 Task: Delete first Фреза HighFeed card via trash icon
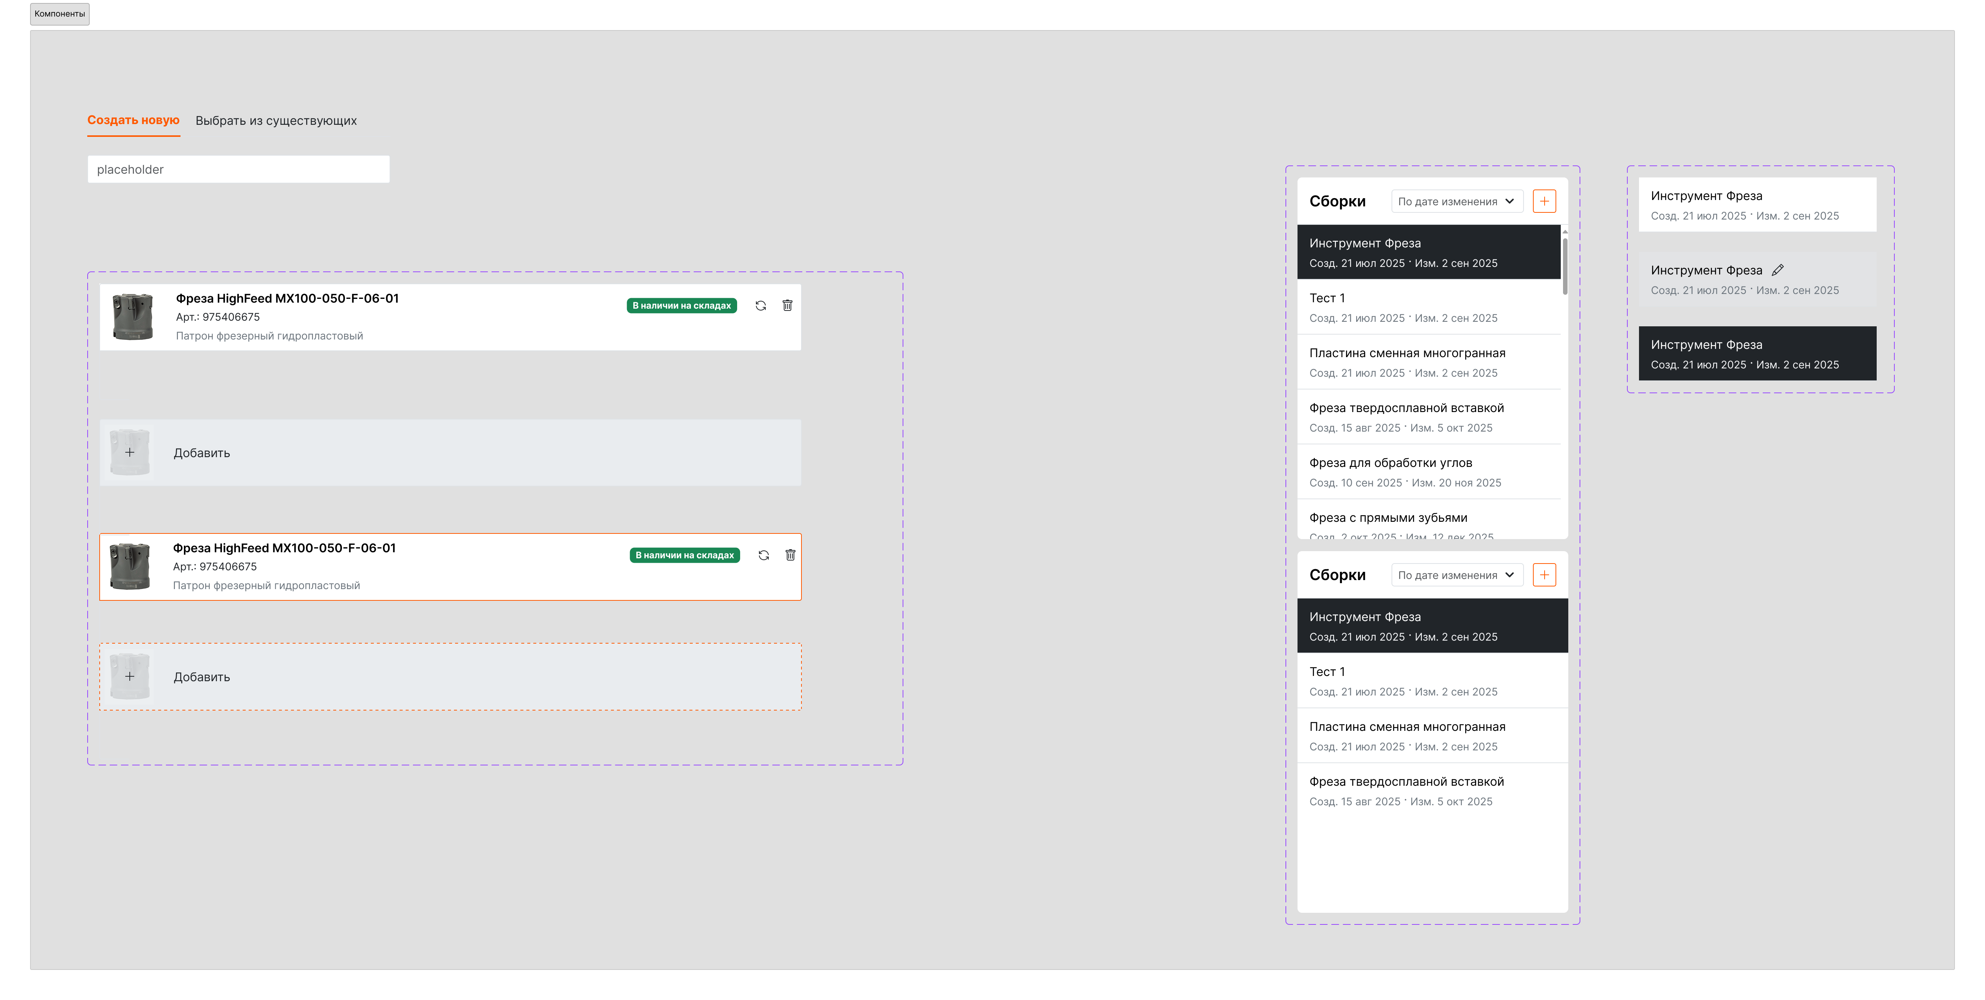pyautogui.click(x=788, y=306)
